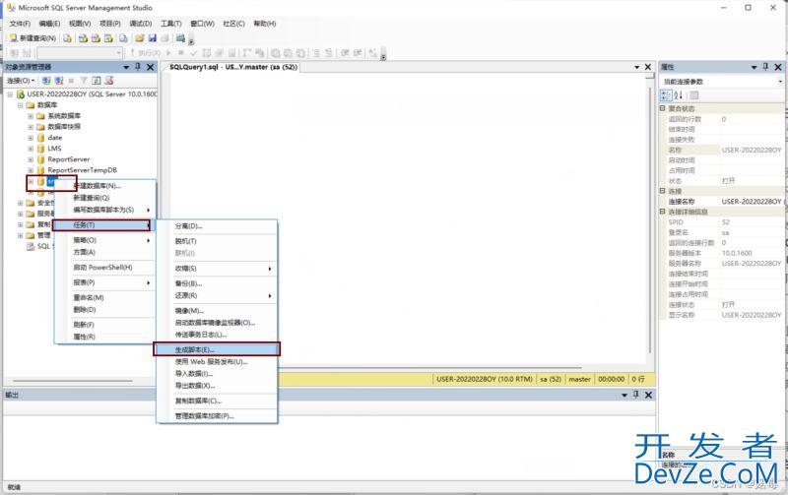Click the Filter funnel icon in Object Explorer
Screen dimensions: 788x495
tap(84, 81)
